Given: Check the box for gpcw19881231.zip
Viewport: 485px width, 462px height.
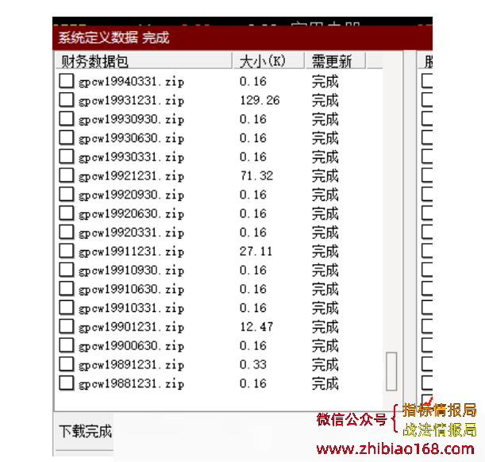Looking at the screenshot, I should coord(67,383).
